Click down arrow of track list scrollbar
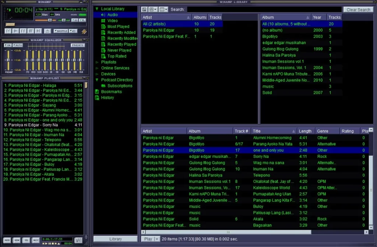The image size is (377, 247). 371,227
